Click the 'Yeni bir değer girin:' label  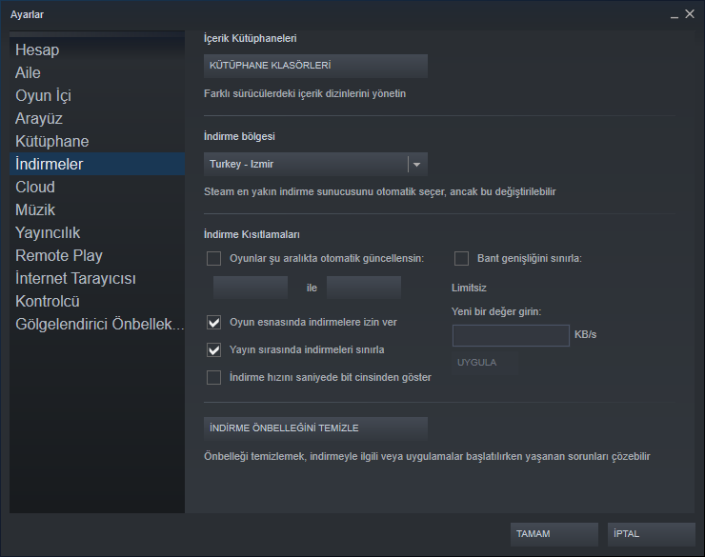click(x=496, y=311)
